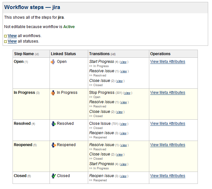View Stop Progress transition details
212x189 pixels.
pyautogui.click(x=127, y=93)
